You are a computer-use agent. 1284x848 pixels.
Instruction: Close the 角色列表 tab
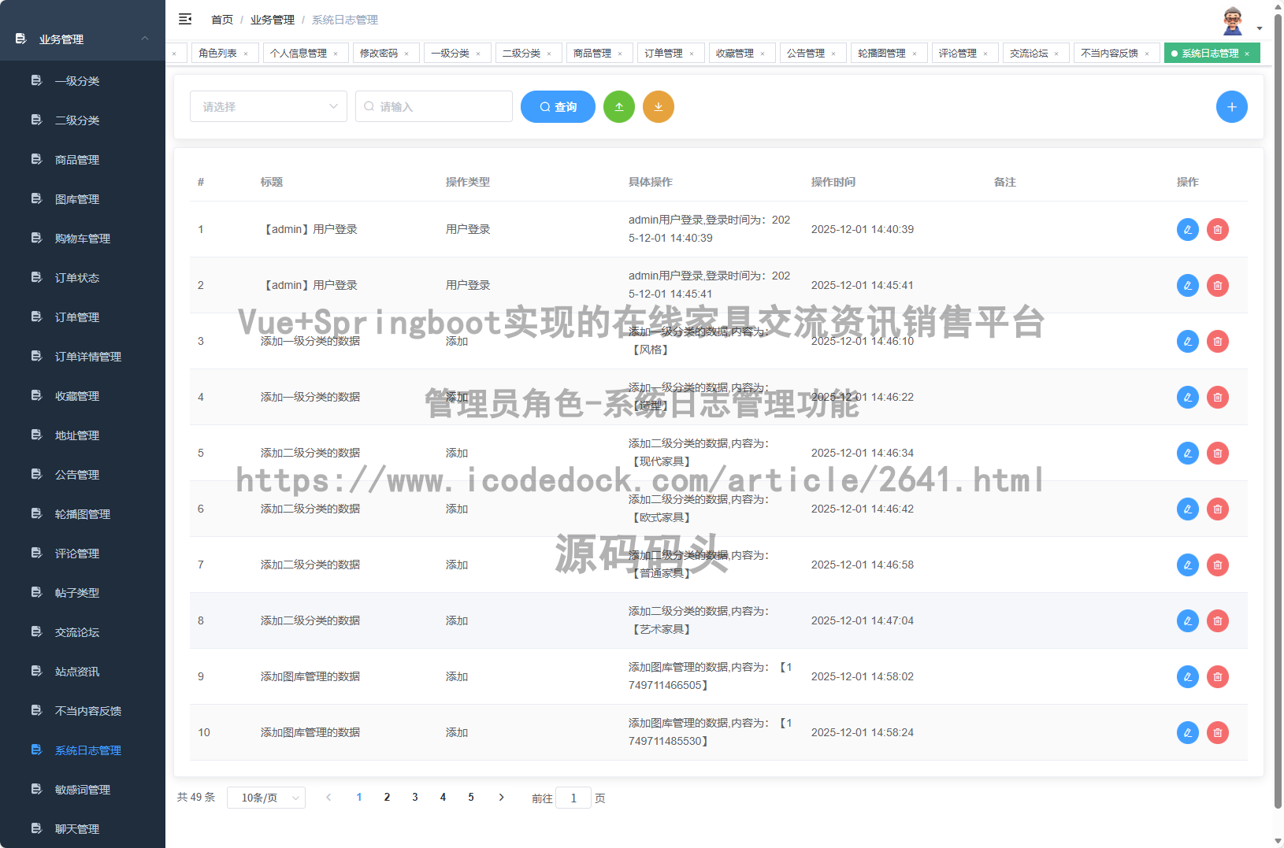tap(247, 53)
